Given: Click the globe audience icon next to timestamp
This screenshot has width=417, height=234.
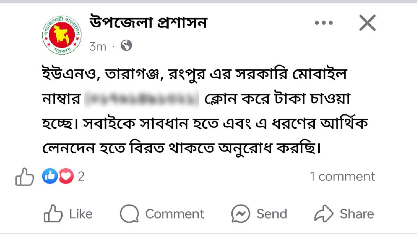Looking at the screenshot, I should [x=126, y=46].
